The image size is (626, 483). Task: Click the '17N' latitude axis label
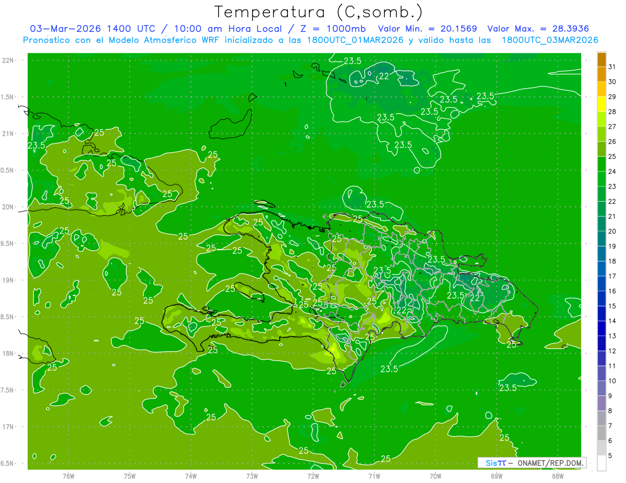8,427
